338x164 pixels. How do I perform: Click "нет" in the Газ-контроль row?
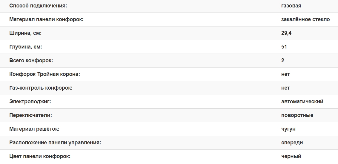point(285,88)
